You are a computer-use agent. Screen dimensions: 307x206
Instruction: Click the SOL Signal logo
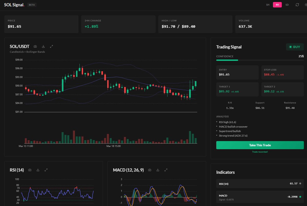pos(14,5)
